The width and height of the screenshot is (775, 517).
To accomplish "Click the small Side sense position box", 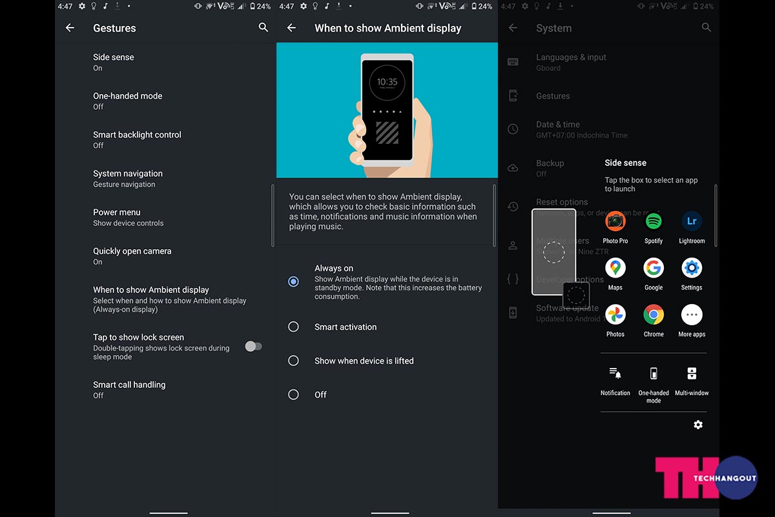I will (x=576, y=296).
